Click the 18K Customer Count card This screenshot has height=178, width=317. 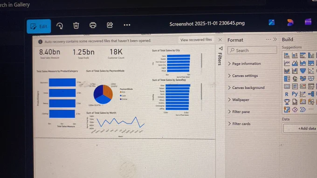(116, 53)
